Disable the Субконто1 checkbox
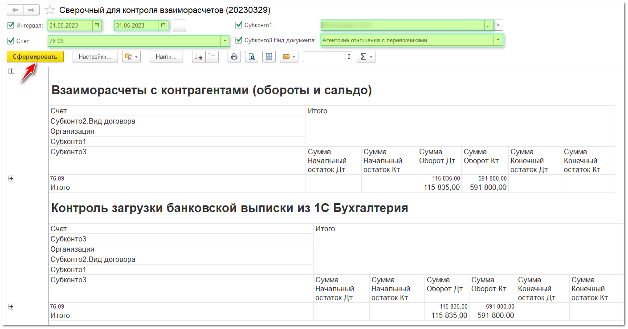This screenshot has width=628, height=329. [239, 25]
